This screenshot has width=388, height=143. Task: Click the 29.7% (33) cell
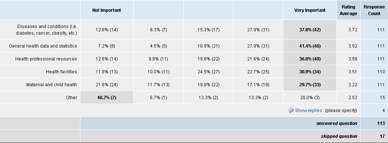310,85
